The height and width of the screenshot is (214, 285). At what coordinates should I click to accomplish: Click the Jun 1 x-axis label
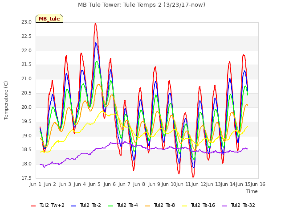[35, 184]
